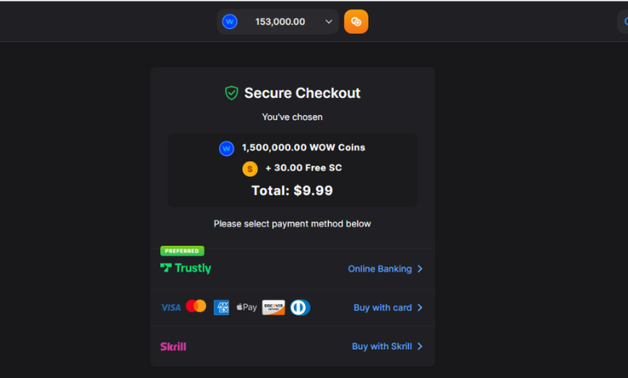Expand the coin balance dropdown arrow

point(328,22)
